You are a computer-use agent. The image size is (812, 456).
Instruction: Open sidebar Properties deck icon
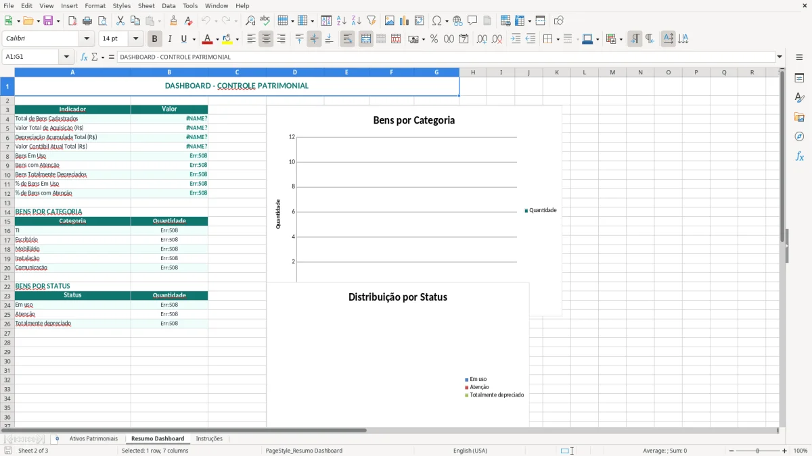coord(799,78)
